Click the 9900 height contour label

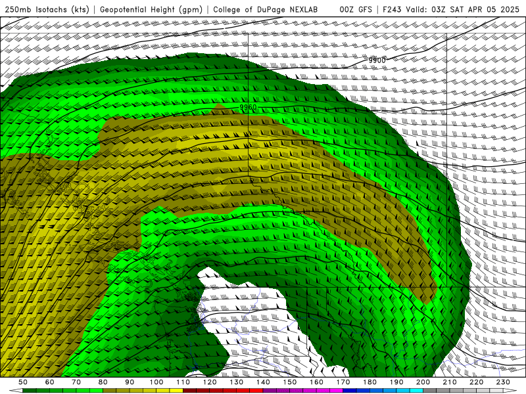[377, 60]
